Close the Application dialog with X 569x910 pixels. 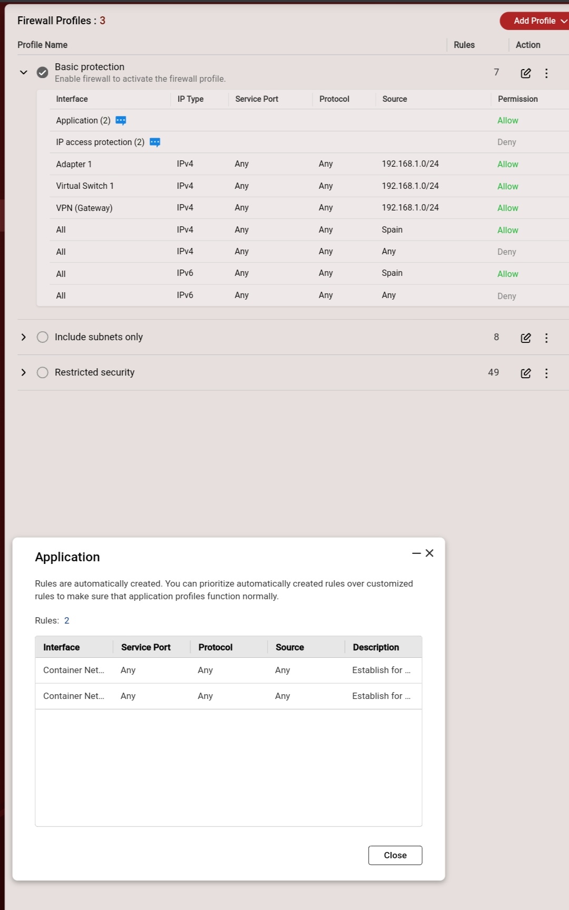429,553
